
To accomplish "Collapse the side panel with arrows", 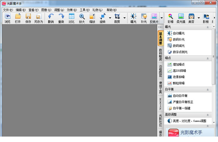I will (160, 27).
